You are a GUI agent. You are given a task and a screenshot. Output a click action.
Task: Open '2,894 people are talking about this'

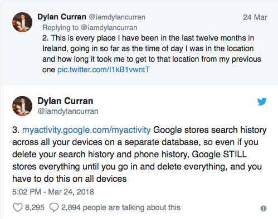(121, 207)
